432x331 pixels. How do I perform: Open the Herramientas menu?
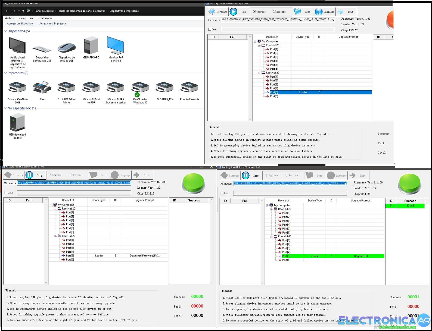click(44, 18)
